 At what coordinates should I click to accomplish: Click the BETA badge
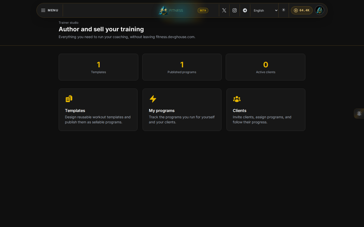[203, 10]
